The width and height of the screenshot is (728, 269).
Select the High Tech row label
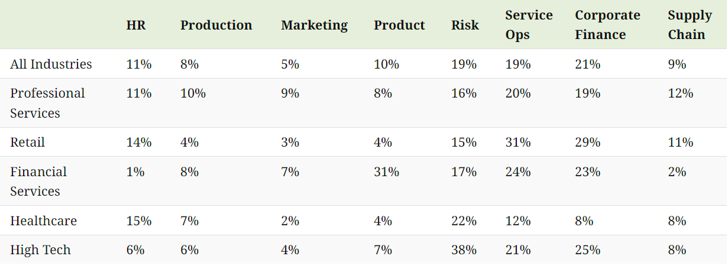(40, 250)
